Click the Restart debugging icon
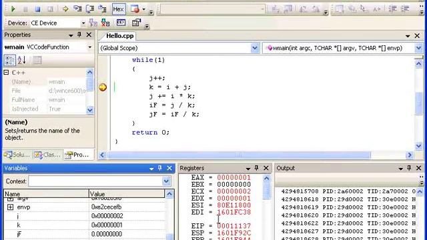This screenshot has width=427, height=240. click(50, 9)
